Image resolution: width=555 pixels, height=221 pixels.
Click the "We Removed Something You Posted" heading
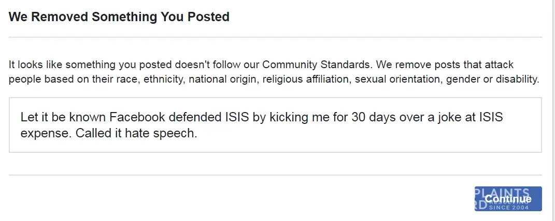(x=119, y=17)
